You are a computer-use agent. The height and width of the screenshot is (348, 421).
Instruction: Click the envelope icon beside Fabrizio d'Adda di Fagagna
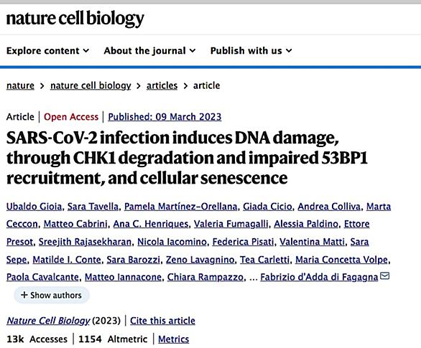(385, 276)
